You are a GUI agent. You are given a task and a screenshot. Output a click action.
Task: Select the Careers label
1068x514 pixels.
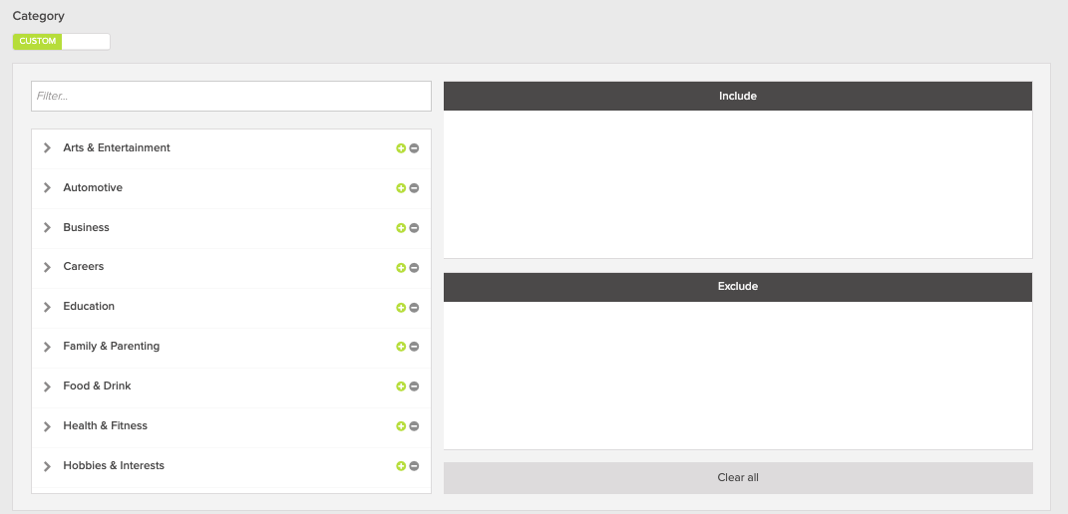83,266
